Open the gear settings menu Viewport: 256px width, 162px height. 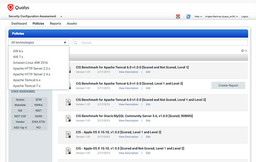point(244,51)
